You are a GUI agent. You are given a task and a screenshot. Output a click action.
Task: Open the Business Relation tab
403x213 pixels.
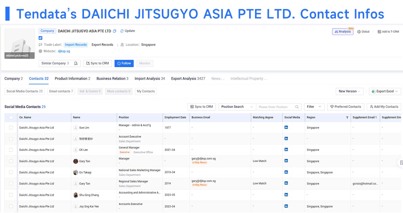pos(112,79)
